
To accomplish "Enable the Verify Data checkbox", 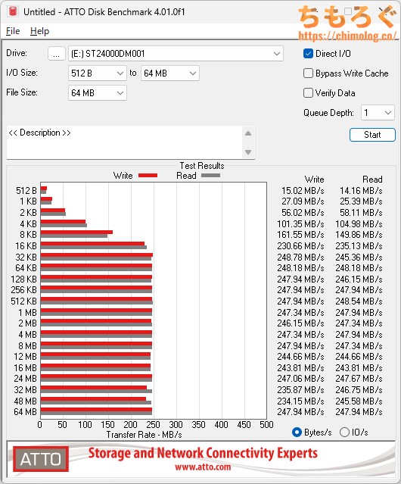I will click(x=308, y=93).
